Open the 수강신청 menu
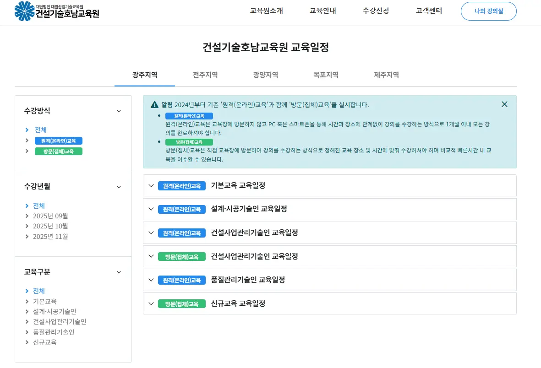541x368 pixels. [x=376, y=11]
